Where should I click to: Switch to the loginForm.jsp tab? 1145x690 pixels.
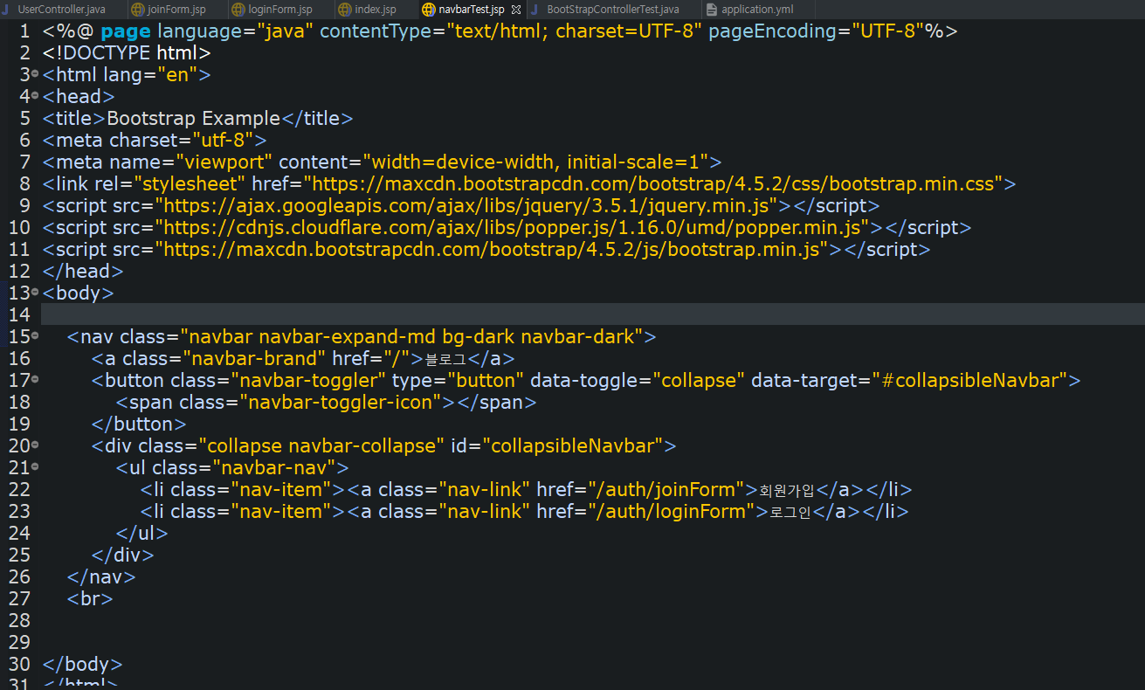279,10
